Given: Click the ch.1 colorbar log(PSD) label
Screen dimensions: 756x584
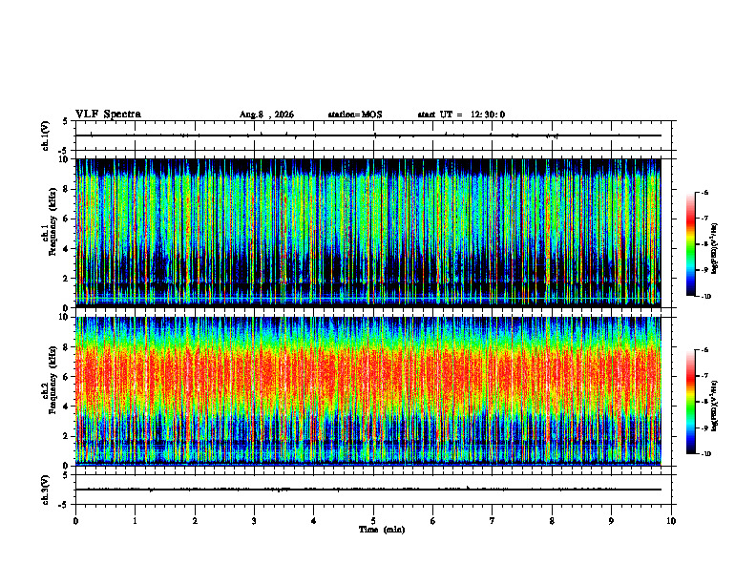Looking at the screenshot, I should (715, 249).
